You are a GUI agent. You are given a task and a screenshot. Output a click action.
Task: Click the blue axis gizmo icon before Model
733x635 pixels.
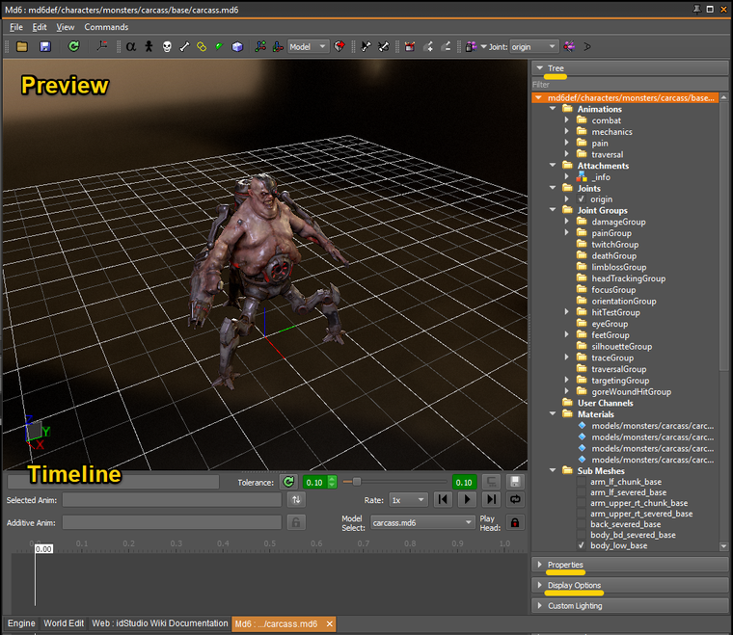click(278, 46)
